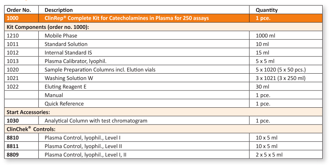Click Sample Preparation Columns incl. Elution vials
Screen dimensions: 329x166
click(x=100, y=70)
